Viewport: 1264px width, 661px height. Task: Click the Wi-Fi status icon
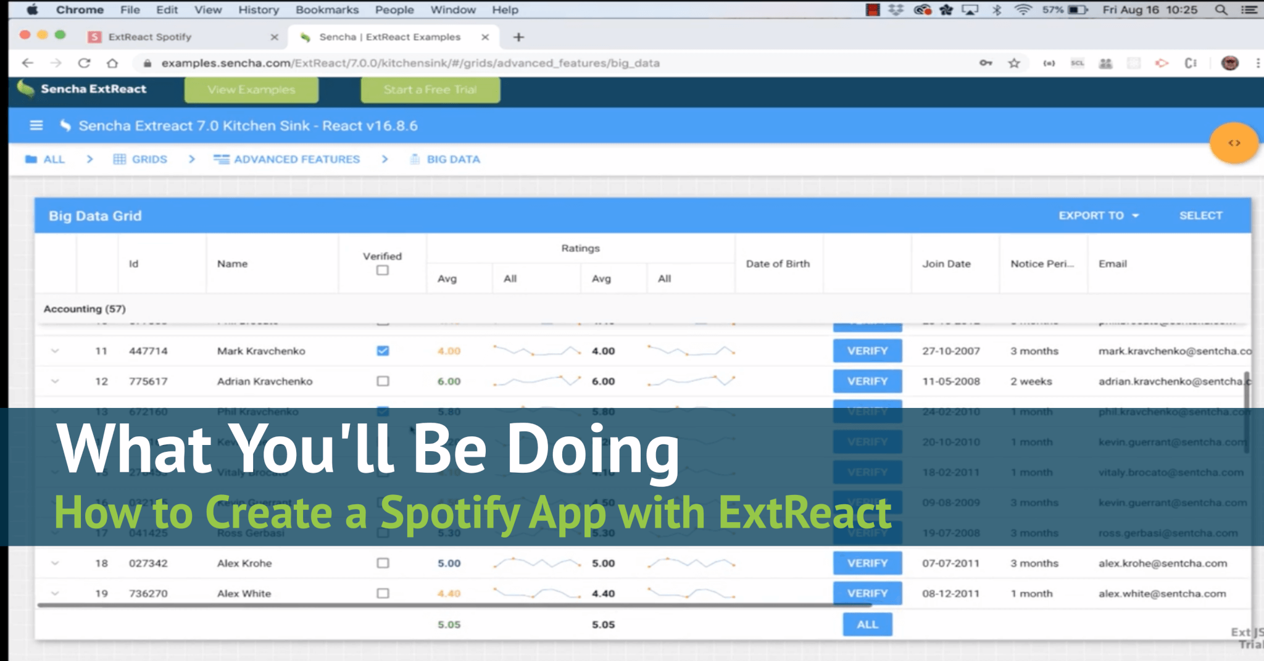[x=1023, y=10]
